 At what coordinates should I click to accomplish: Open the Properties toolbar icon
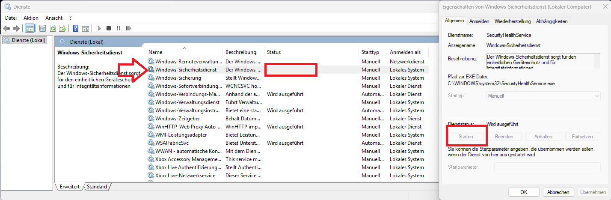tap(42, 28)
